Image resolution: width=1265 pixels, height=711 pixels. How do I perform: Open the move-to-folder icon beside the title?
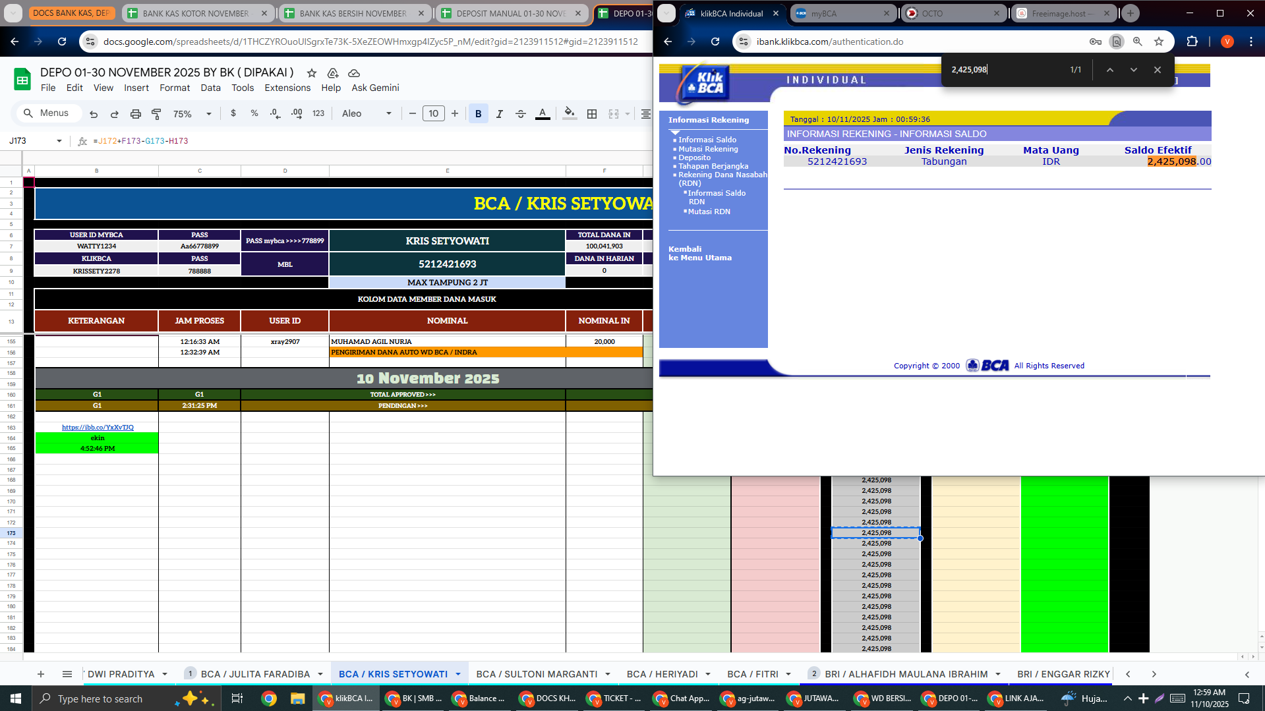click(x=333, y=72)
